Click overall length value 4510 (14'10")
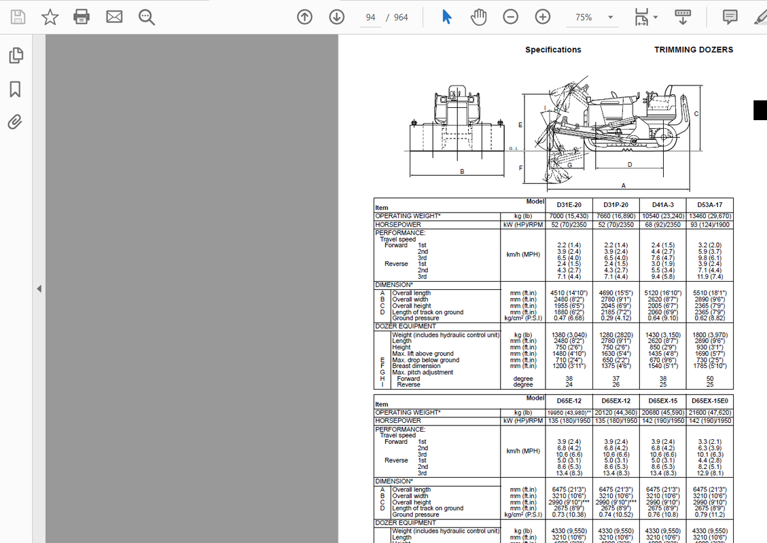767x543 pixels. pyautogui.click(x=569, y=293)
